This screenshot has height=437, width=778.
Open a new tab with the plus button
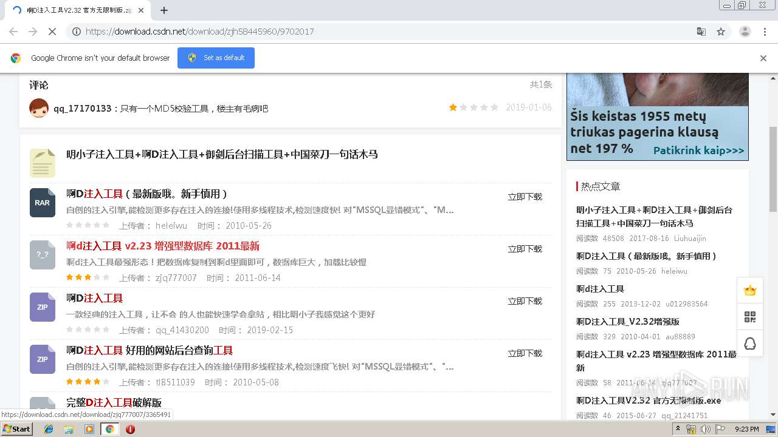click(x=164, y=10)
